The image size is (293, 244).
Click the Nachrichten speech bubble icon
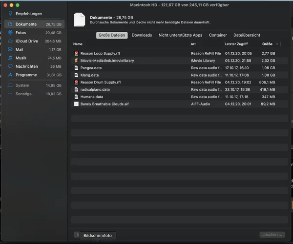[10, 66]
